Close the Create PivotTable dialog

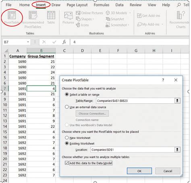[x=176, y=80]
